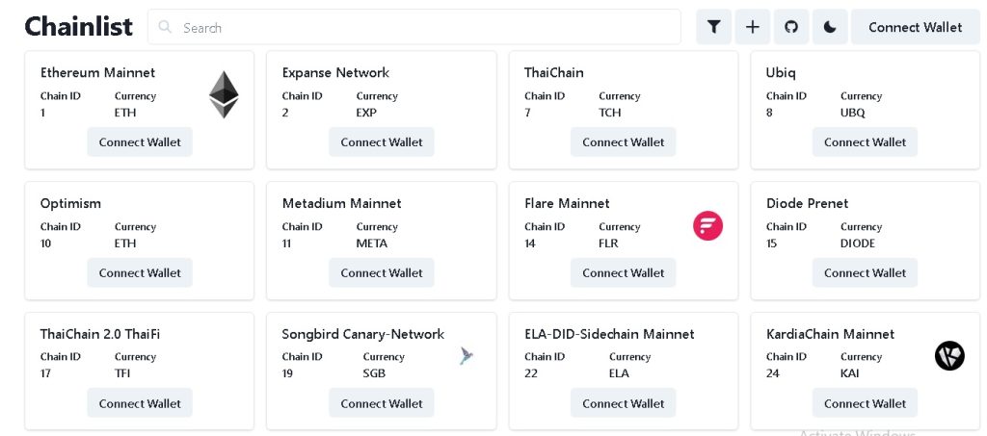
Task: Click the filter funnel icon
Action: coord(713,27)
